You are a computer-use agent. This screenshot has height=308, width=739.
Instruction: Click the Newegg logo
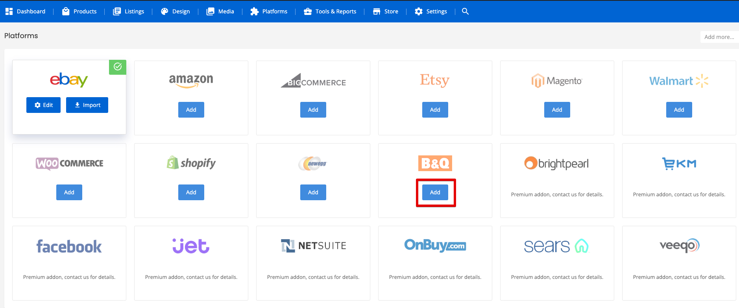[313, 164]
